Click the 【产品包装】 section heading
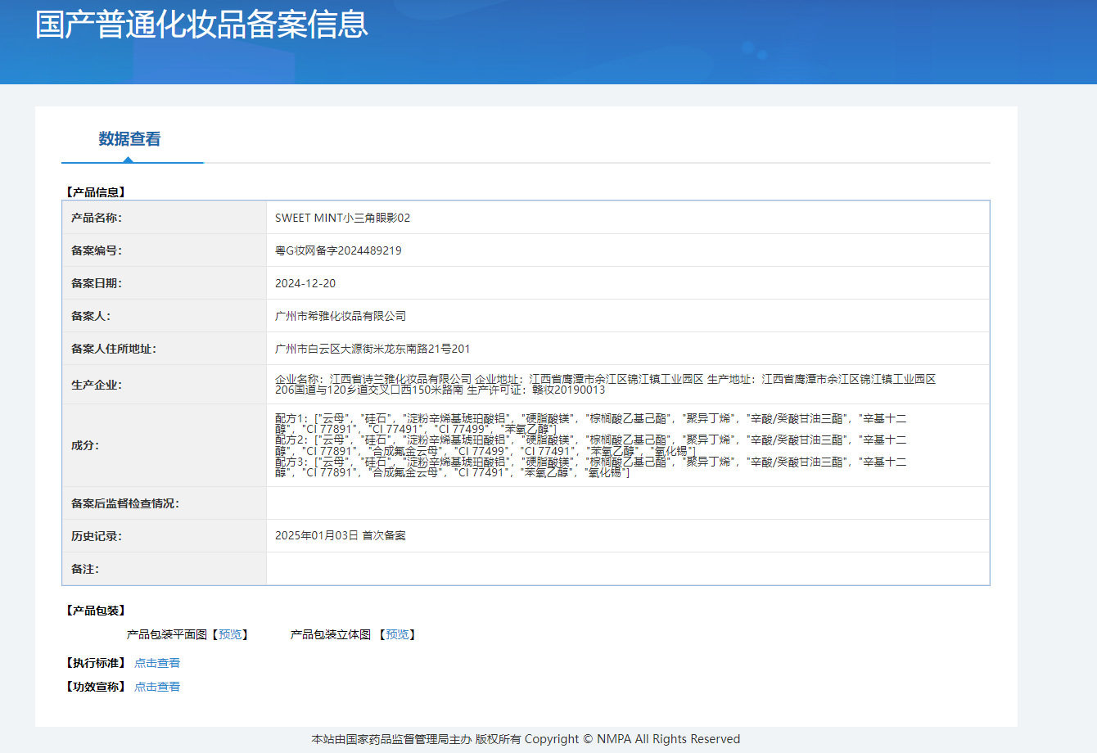 [x=94, y=611]
